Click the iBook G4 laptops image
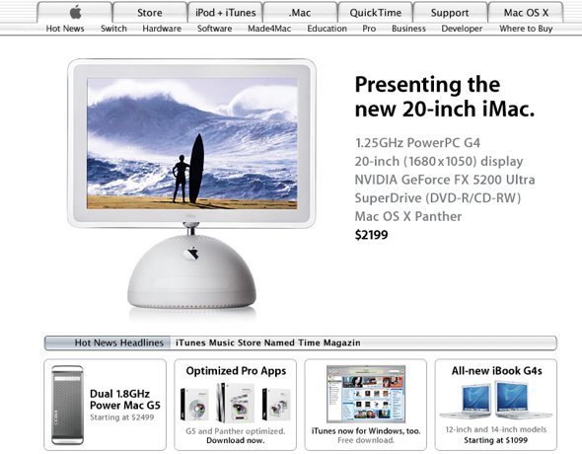Screen dimensions: 582x454 pos(495,401)
